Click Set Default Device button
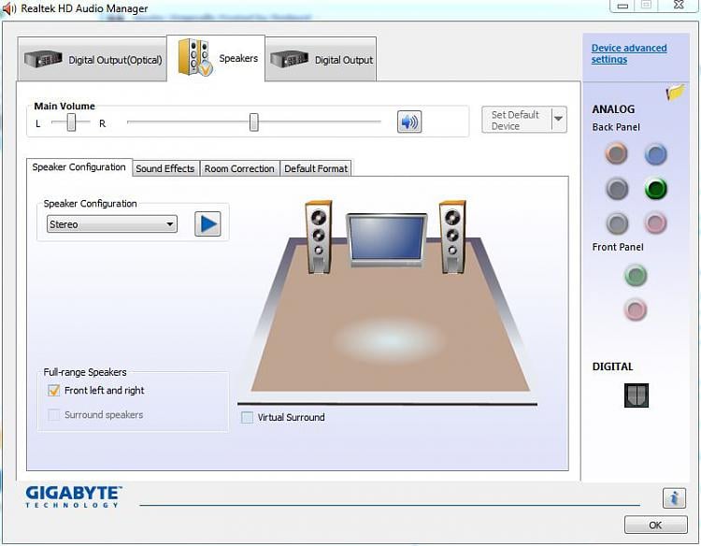 [517, 120]
